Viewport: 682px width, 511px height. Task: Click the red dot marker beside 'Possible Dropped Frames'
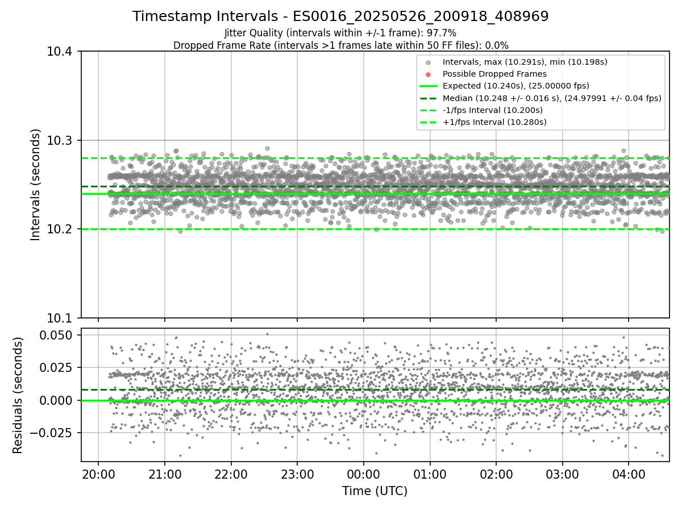[429, 74]
